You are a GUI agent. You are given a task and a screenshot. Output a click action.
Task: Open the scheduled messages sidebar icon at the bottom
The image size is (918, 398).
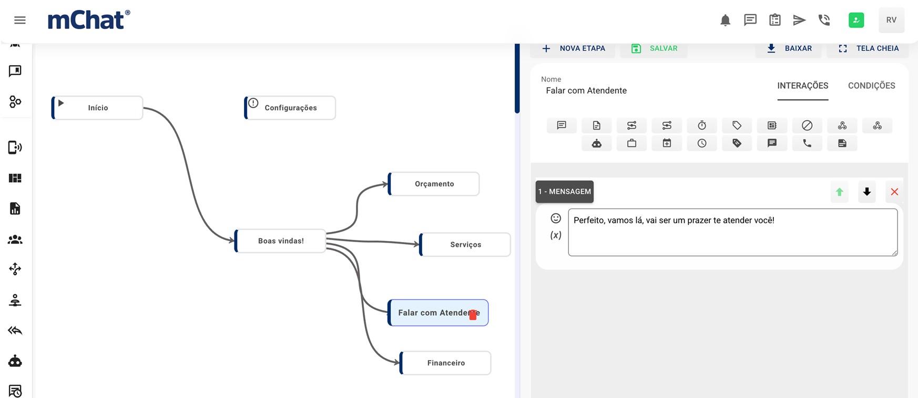(15, 391)
